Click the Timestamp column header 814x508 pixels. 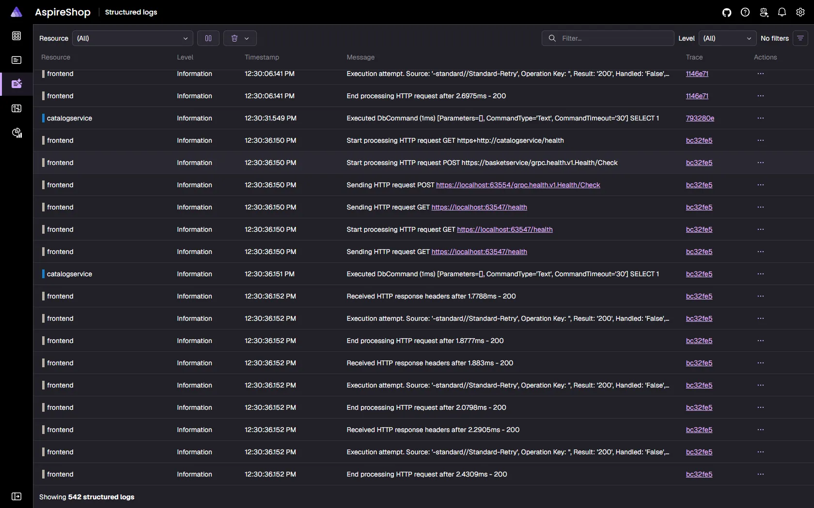click(x=262, y=57)
